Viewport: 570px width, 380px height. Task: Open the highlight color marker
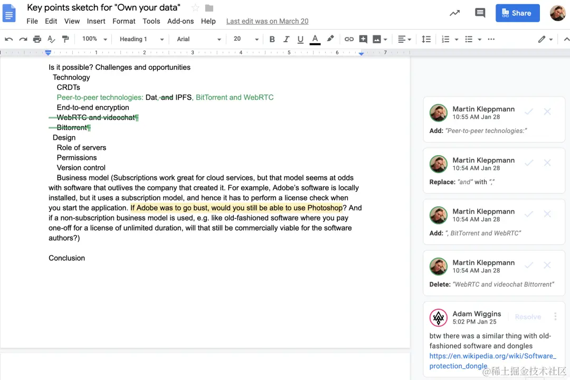click(x=330, y=39)
